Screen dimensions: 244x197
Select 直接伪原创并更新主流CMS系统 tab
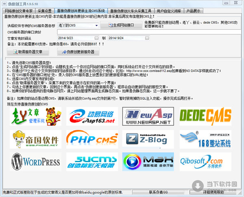point(81,11)
